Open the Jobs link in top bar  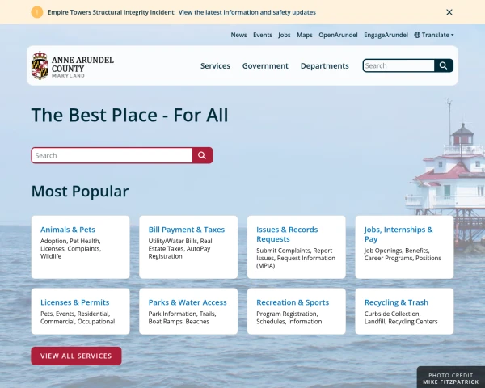coord(285,35)
